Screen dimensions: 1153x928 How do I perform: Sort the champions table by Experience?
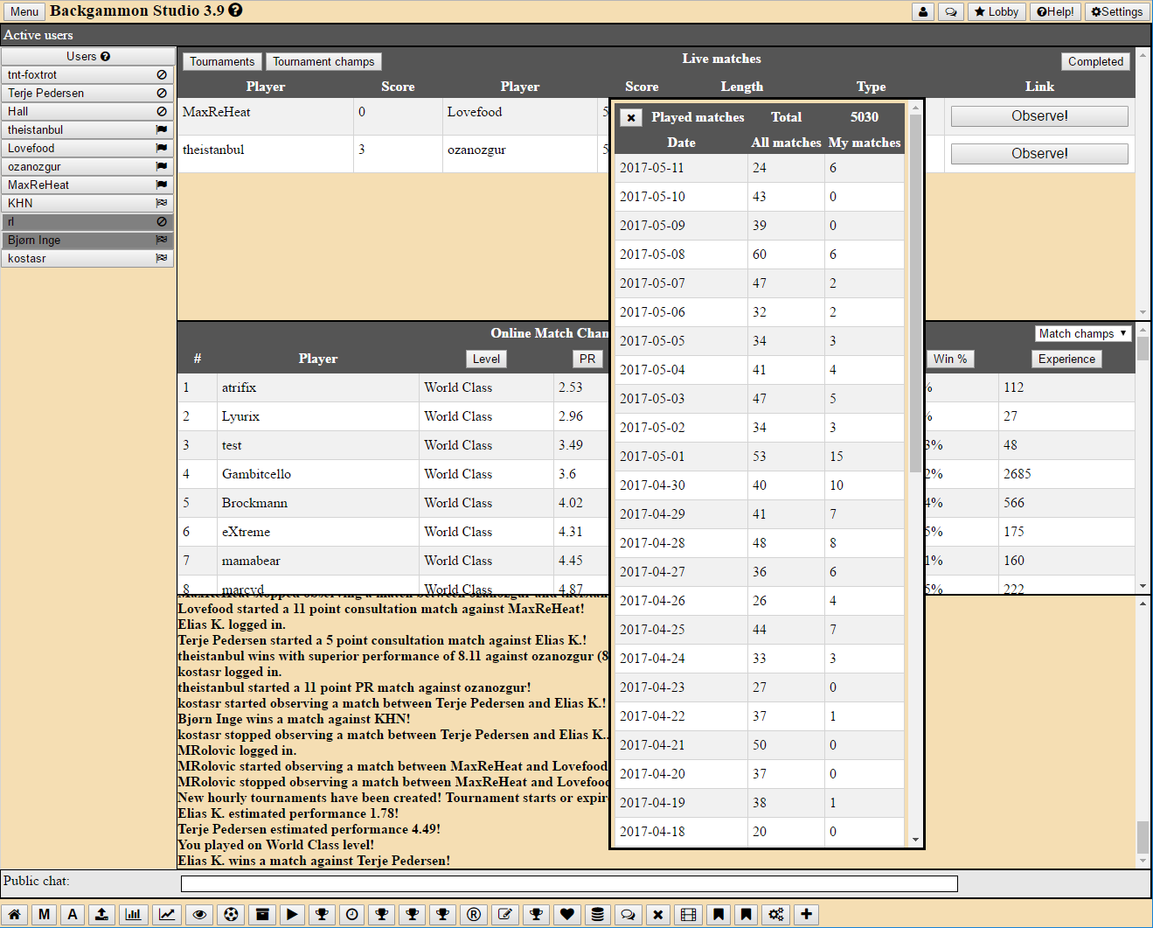pos(1066,359)
